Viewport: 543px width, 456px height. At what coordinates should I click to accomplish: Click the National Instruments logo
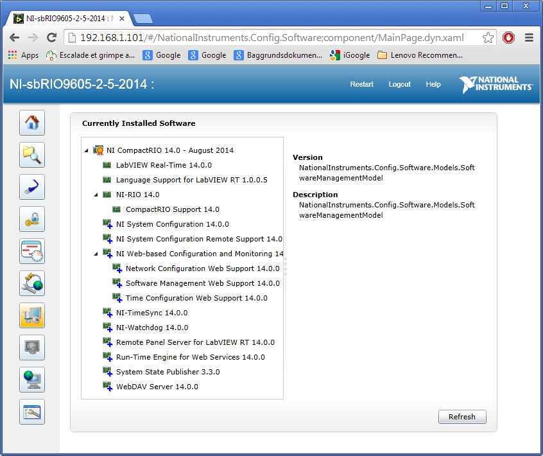(496, 85)
